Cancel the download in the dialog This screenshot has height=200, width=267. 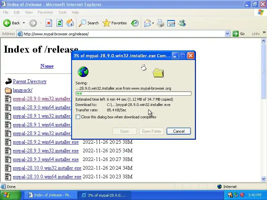click(179, 131)
